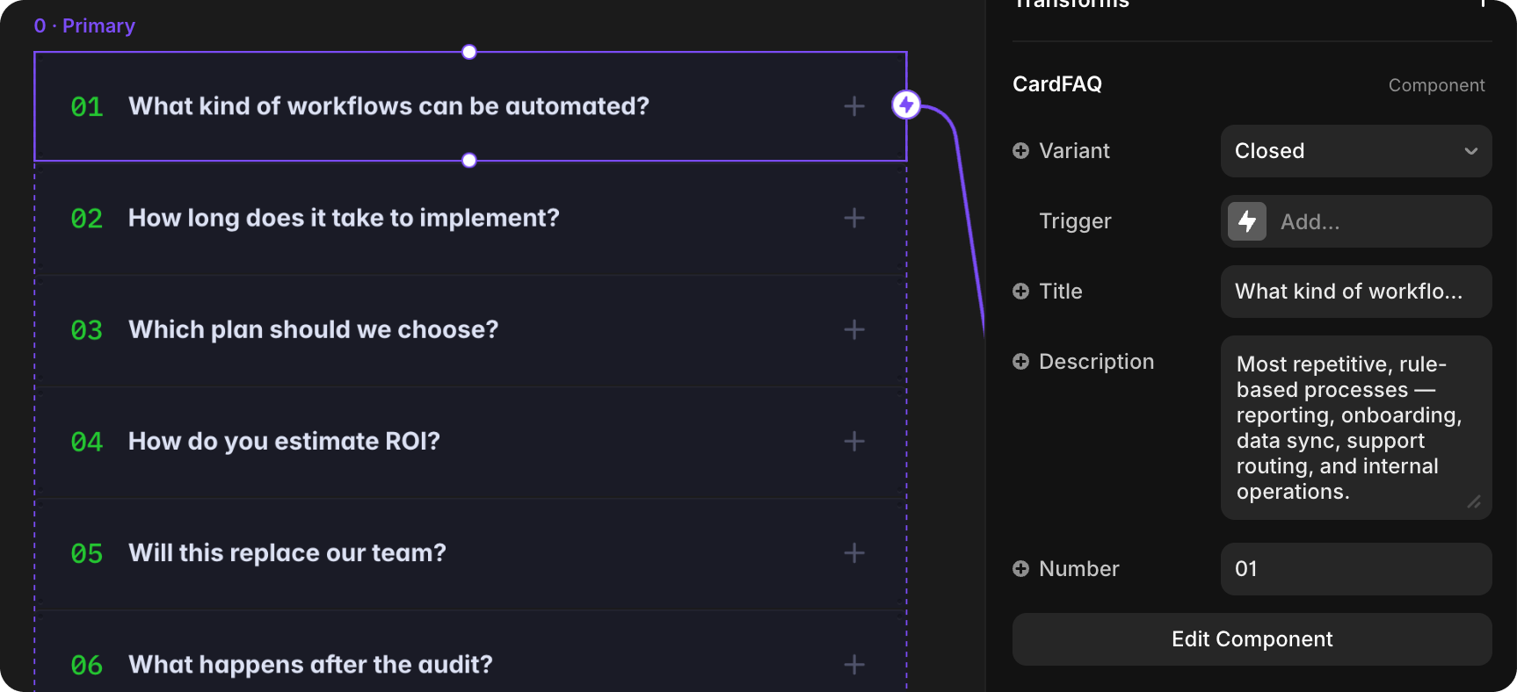Click the Trigger Add... field

tap(1356, 221)
